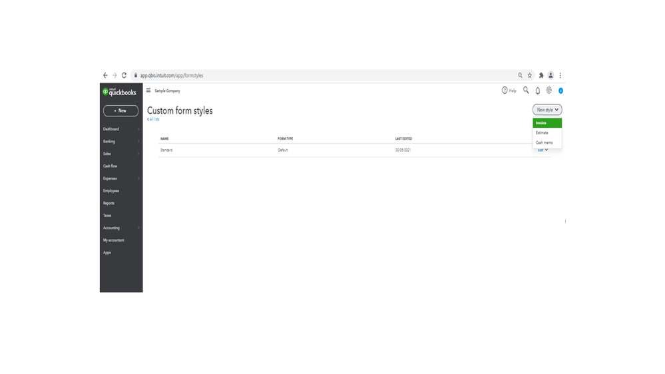Collapse sidebar with hamburger menu icon
665x374 pixels.
(x=148, y=91)
